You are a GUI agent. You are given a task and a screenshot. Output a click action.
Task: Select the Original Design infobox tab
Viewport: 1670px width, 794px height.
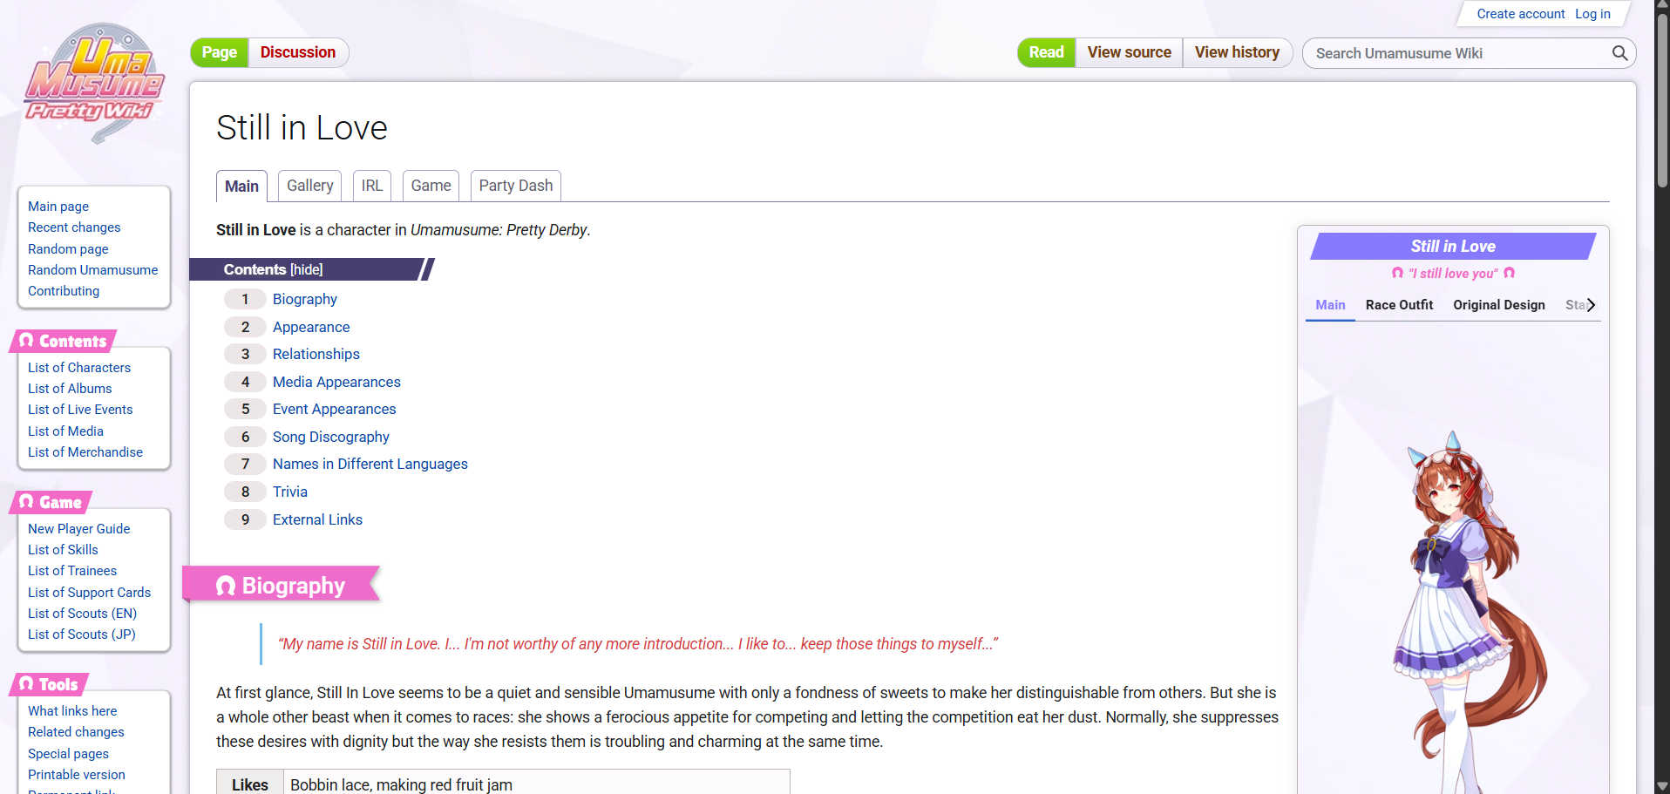pyautogui.click(x=1499, y=305)
